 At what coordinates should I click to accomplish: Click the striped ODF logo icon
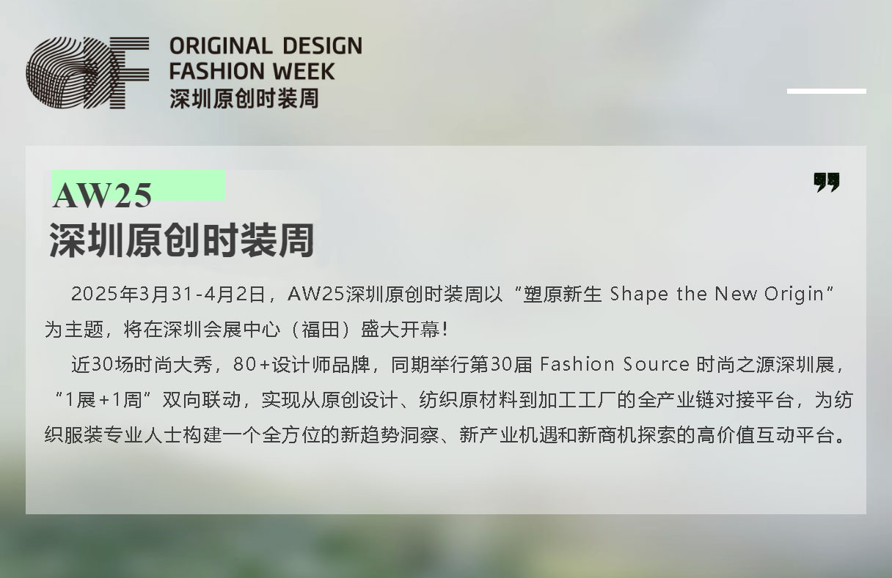point(87,73)
